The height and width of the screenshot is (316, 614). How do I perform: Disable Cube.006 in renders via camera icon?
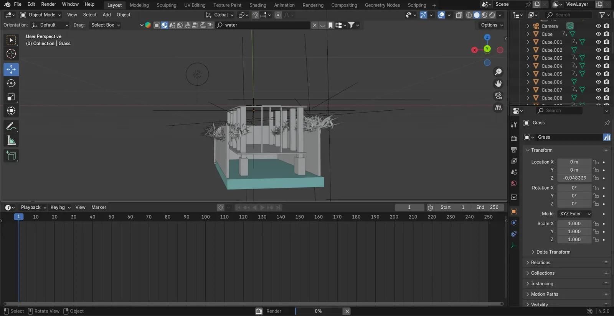[x=606, y=82]
